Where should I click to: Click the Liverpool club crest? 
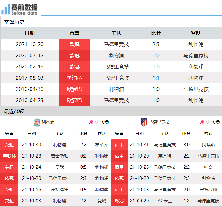(x=37, y=122)
